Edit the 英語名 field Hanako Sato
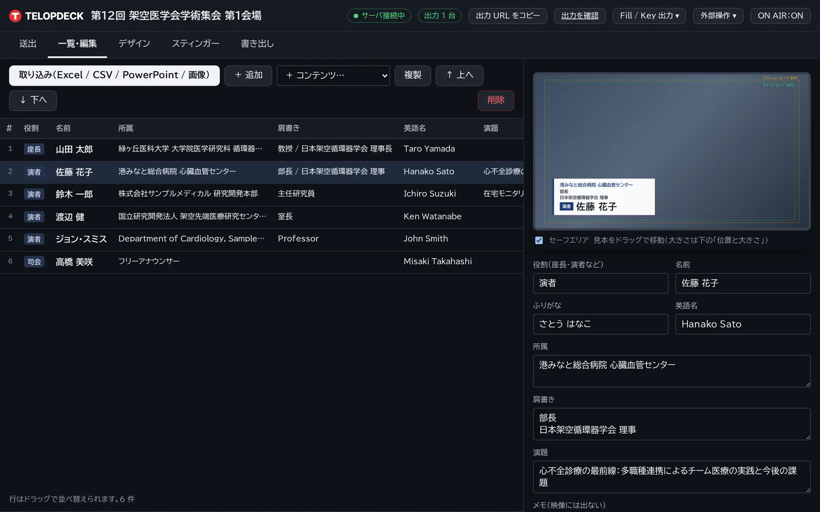Screen dimensions: 820x512 point(743,324)
